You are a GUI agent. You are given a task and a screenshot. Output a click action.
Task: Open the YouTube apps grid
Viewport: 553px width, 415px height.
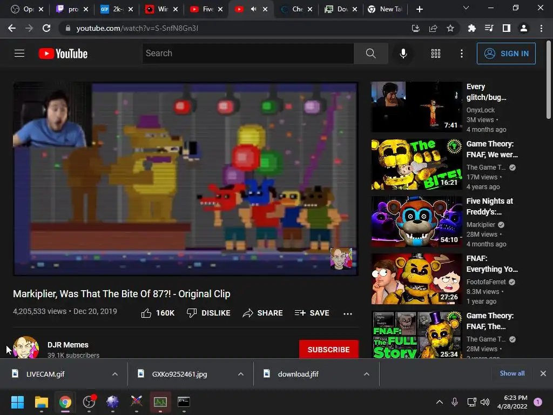pyautogui.click(x=436, y=53)
